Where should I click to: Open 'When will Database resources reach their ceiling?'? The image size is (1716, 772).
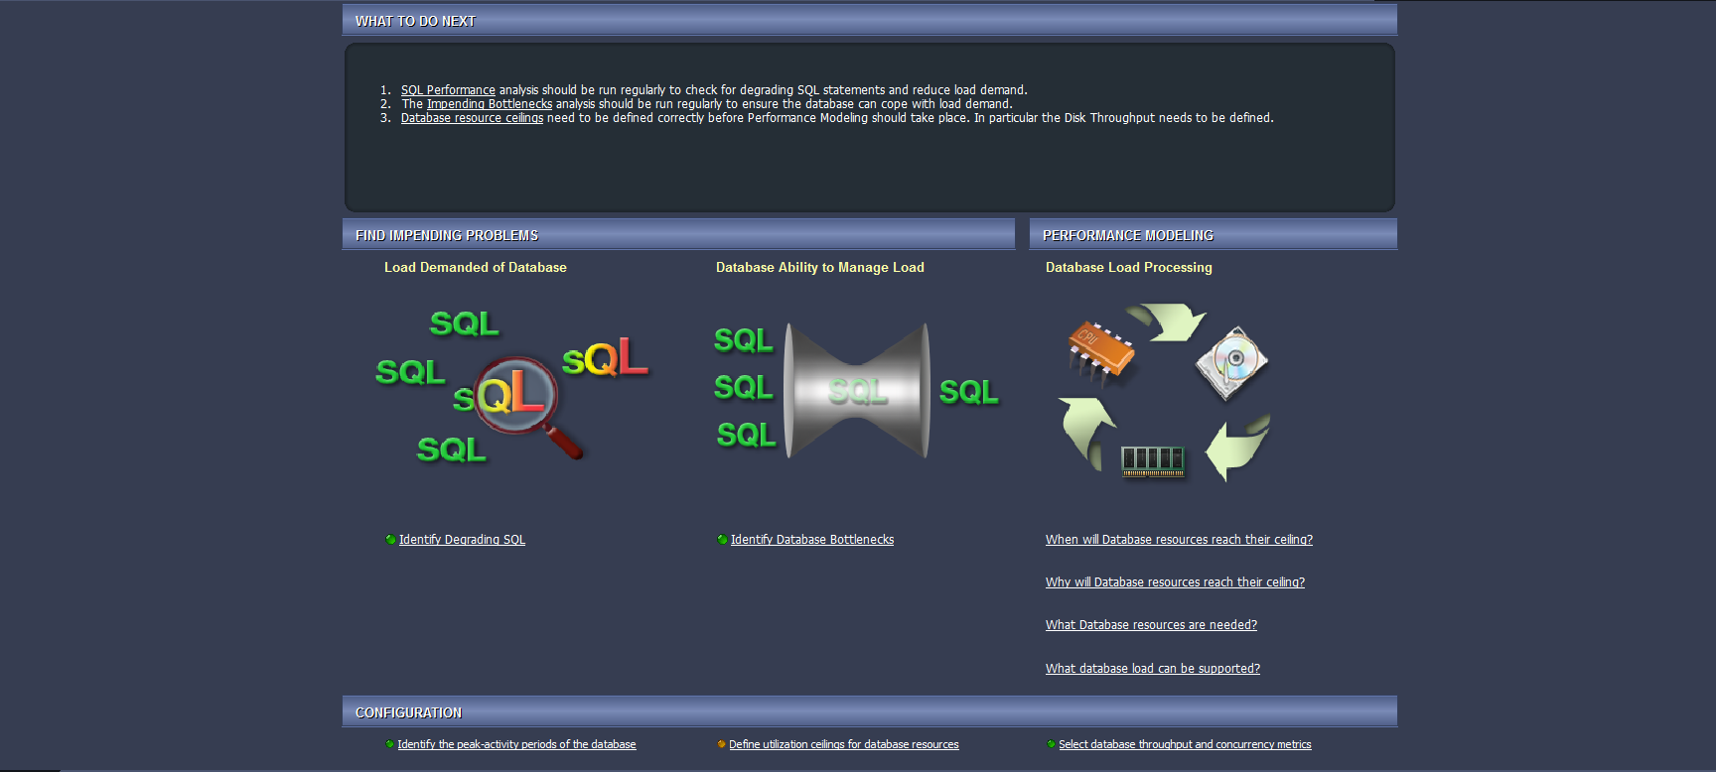click(x=1179, y=540)
